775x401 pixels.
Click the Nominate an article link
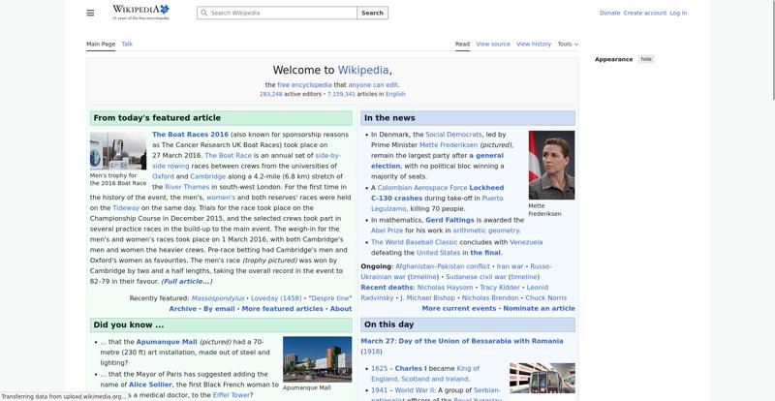[539, 308]
